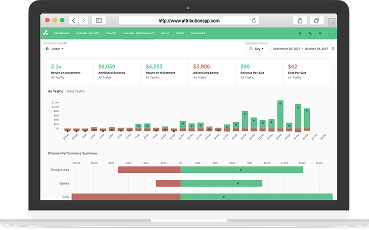Click the Google Ads green revenue bar

(242, 170)
